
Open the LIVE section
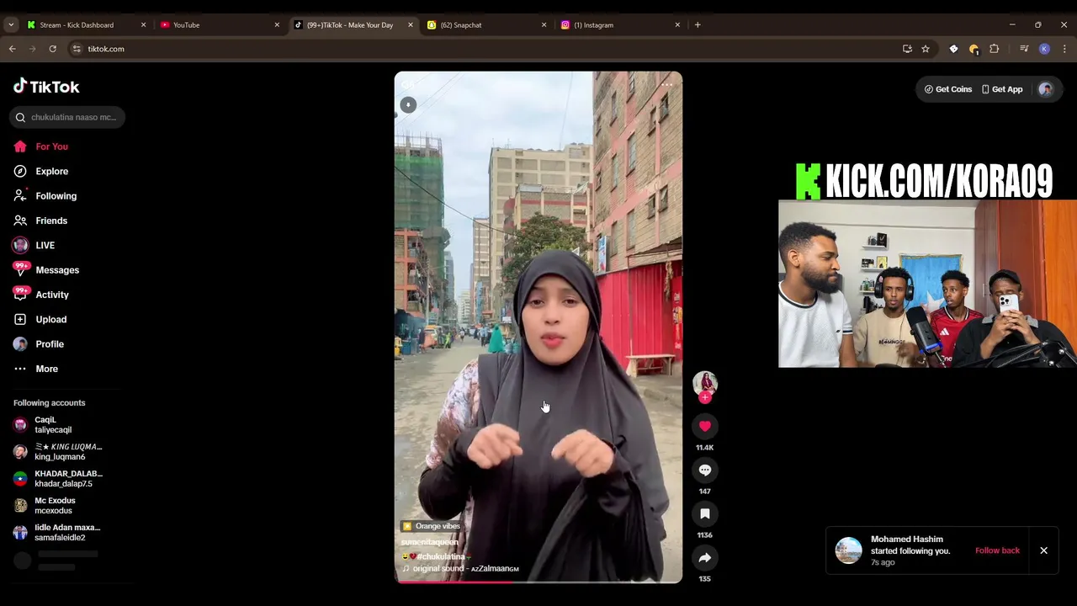(34, 245)
